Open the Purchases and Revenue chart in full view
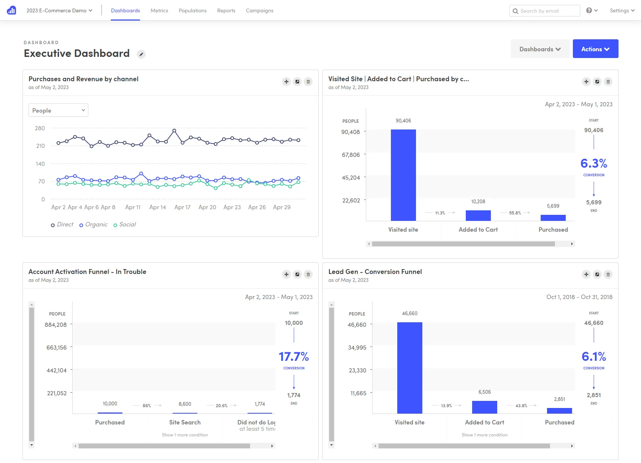Screen dimensions: 641x463 point(297,81)
